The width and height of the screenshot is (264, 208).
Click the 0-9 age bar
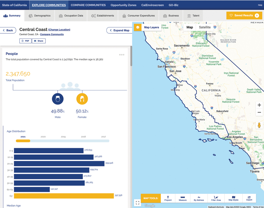[x=49, y=151]
